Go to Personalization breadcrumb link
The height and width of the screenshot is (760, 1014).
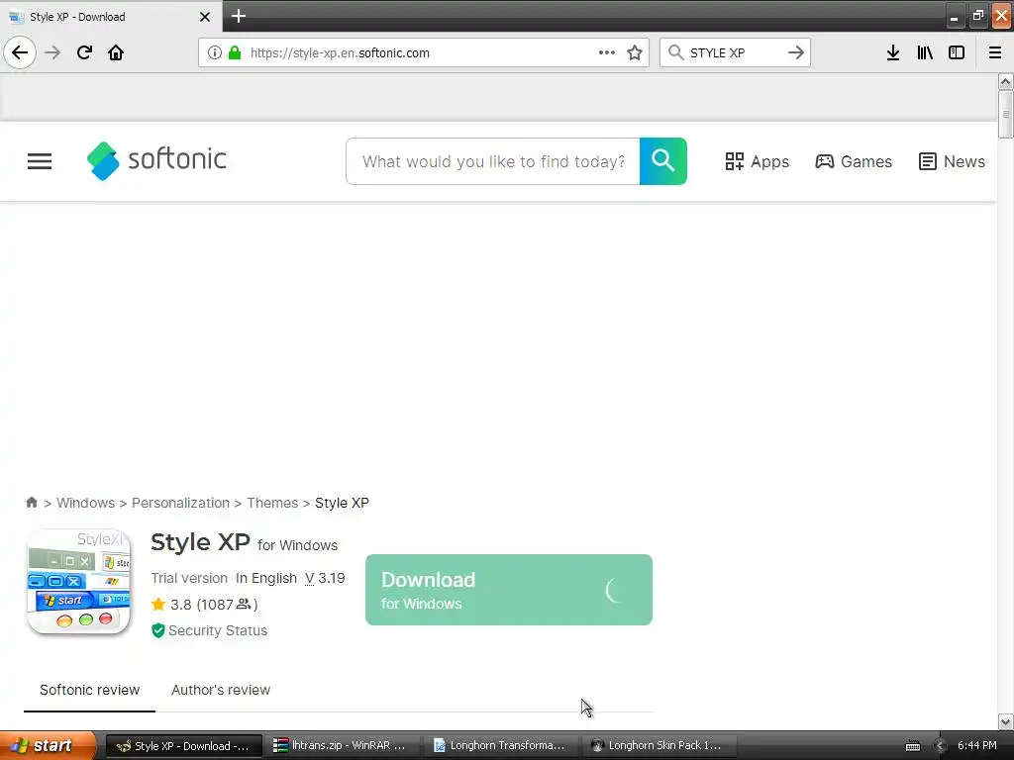180,503
